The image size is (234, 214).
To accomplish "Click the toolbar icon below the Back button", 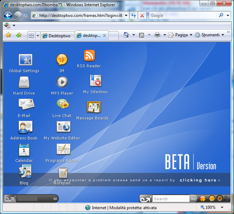I will [7, 25].
